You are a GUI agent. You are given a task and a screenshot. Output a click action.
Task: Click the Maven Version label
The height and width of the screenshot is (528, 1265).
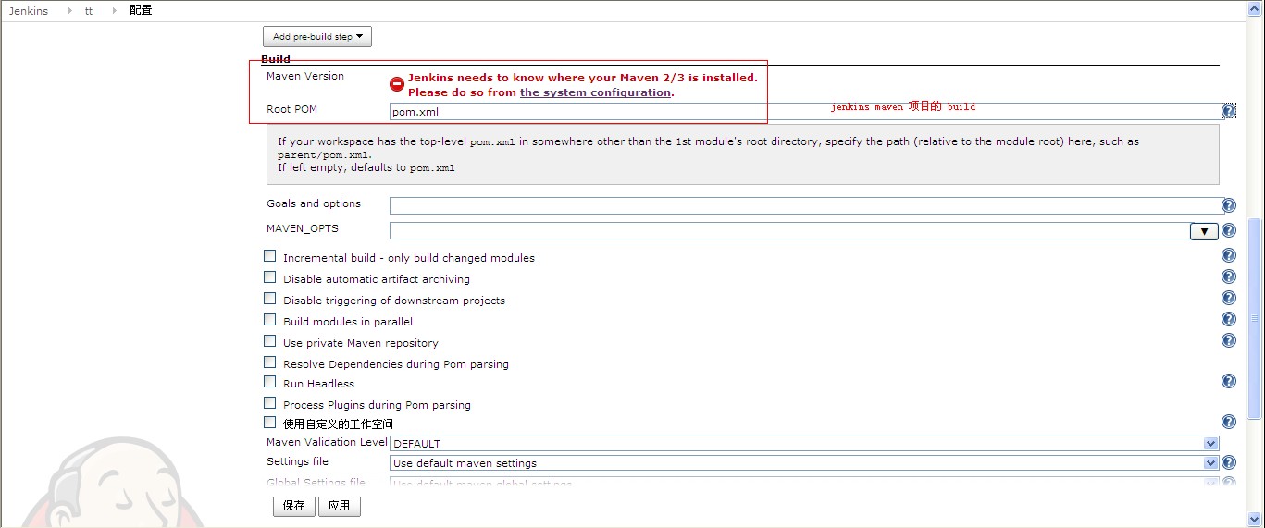[x=305, y=76]
